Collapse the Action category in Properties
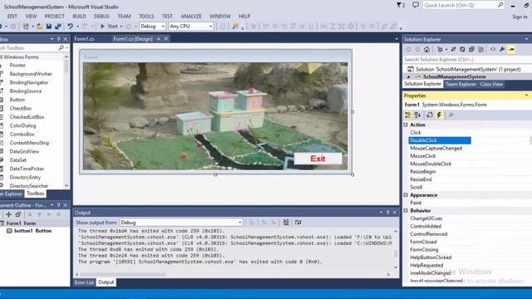Viewport: 532px width, 299px height. [406, 125]
